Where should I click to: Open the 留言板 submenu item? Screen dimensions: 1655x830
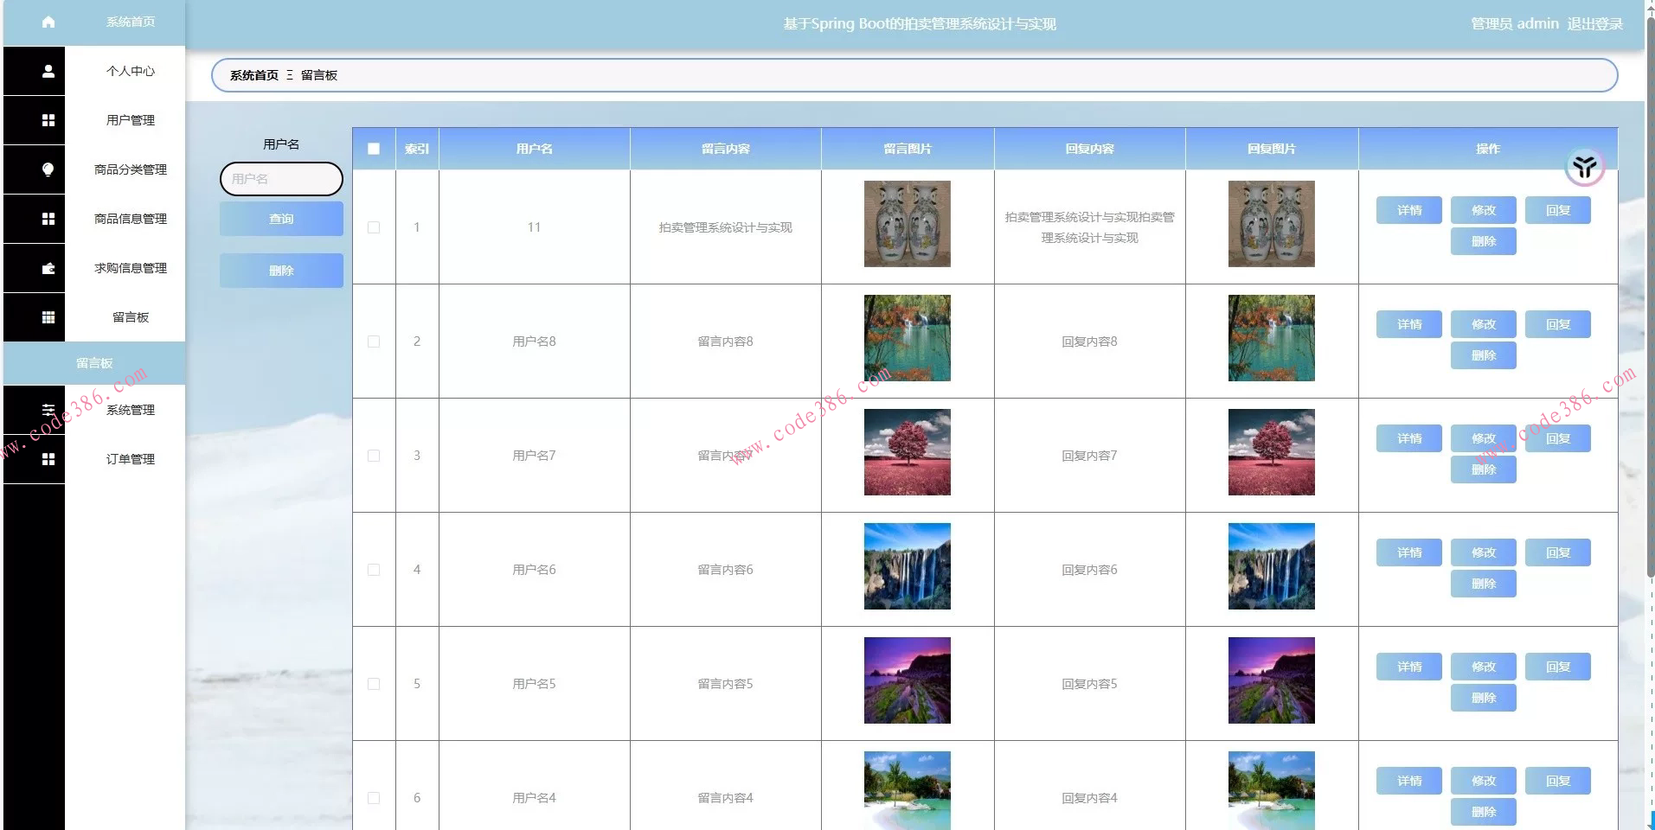click(x=94, y=363)
